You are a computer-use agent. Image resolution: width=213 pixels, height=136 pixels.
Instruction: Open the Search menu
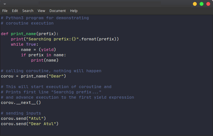[x=28, y=11]
